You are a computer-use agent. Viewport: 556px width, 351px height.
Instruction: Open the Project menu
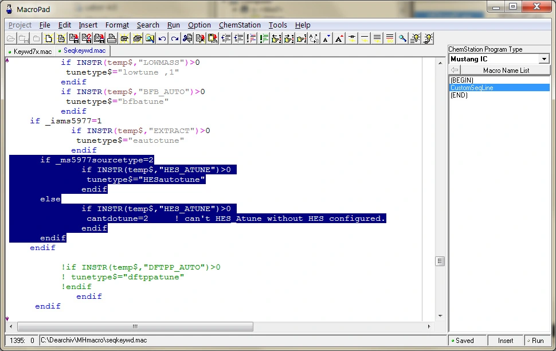click(20, 25)
